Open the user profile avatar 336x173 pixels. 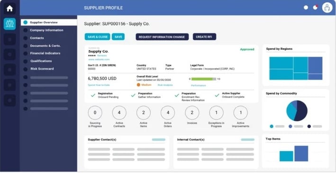point(327,8)
